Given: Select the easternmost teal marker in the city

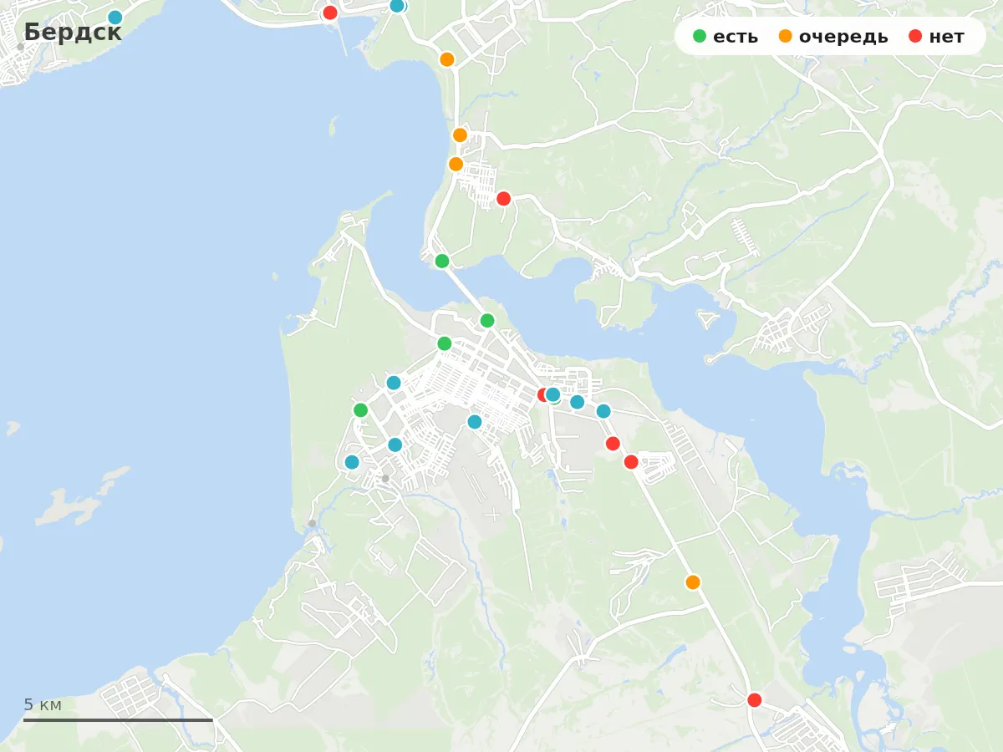Looking at the screenshot, I should pyautogui.click(x=603, y=411).
